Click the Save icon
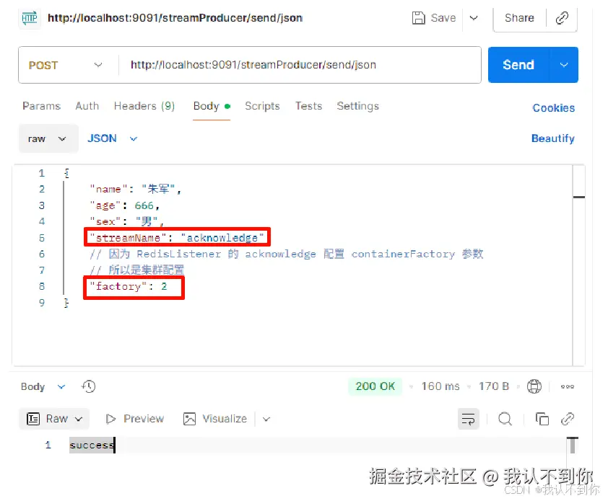 (419, 17)
